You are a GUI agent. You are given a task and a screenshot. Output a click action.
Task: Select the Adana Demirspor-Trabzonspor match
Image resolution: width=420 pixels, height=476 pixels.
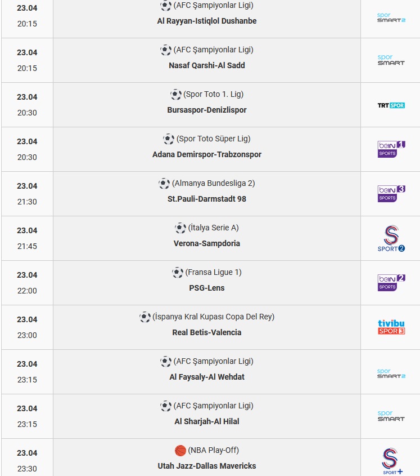coord(207,154)
